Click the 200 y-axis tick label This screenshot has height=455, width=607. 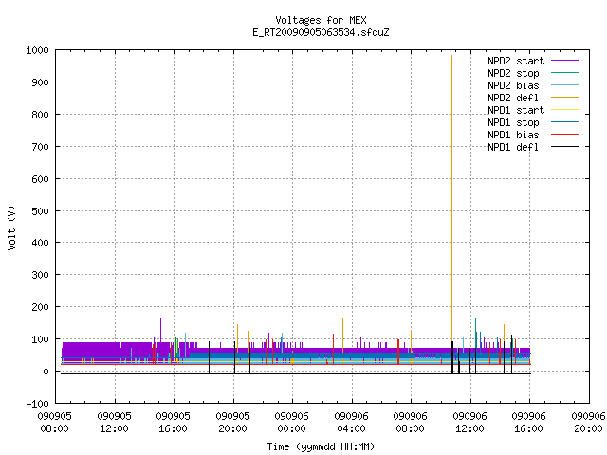[40, 307]
